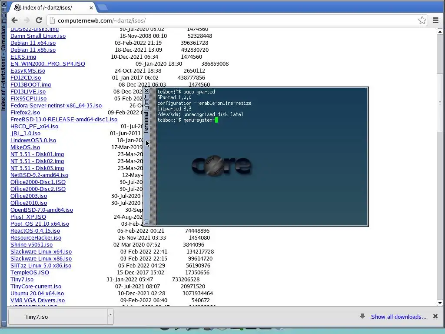The image size is (445, 334).
Task: Open Office2010.iso link
Action: pyautogui.click(x=29, y=203)
